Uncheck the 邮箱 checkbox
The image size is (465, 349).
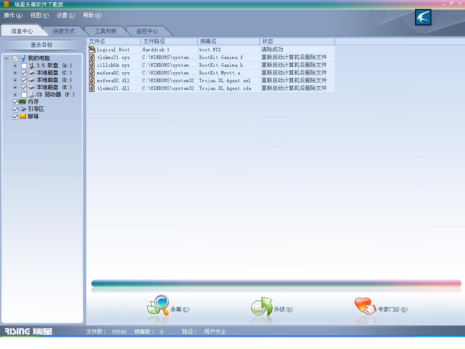15,117
